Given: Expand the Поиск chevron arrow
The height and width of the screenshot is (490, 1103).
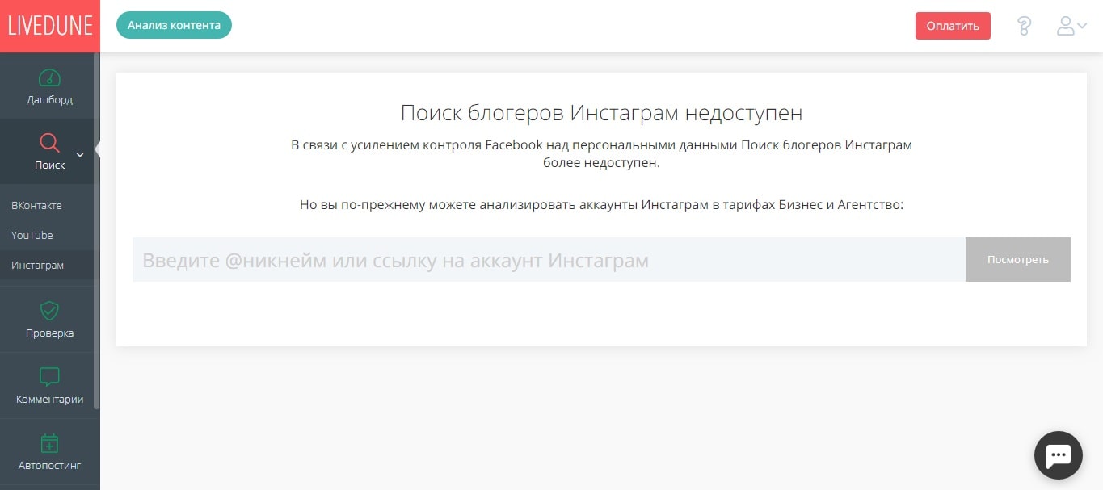Looking at the screenshot, I should (80, 155).
